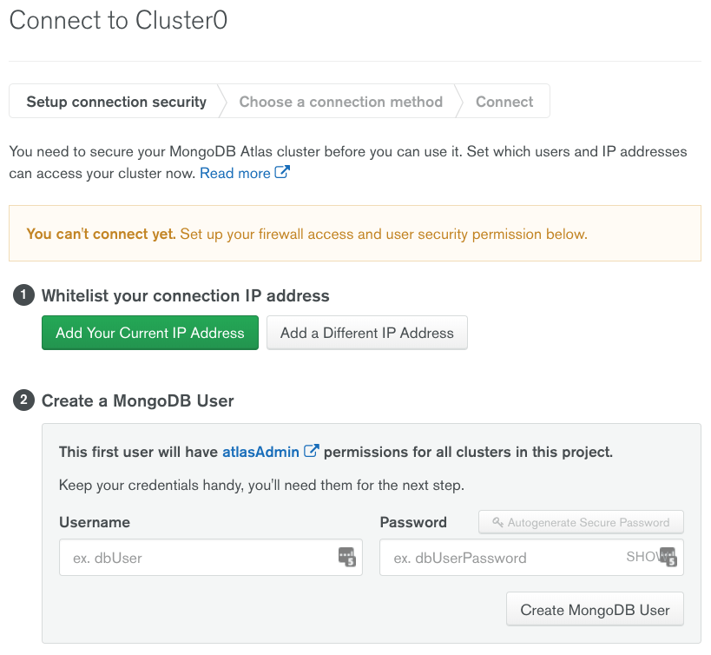The width and height of the screenshot is (711, 655).
Task: Open the Read more link
Action: pos(235,173)
